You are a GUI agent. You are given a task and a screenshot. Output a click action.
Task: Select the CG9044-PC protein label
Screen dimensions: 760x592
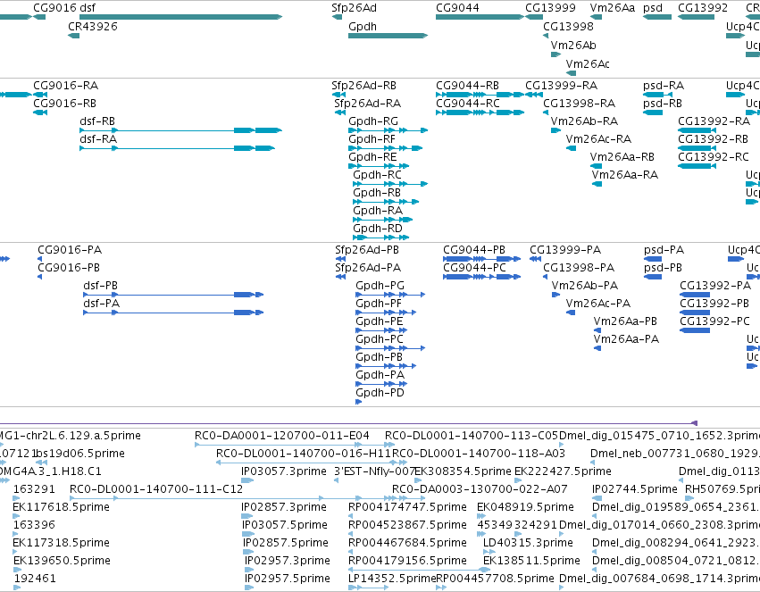[x=474, y=267]
